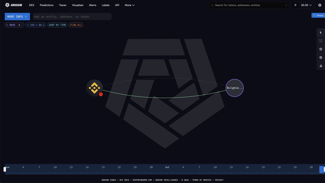Image resolution: width=325 pixels, height=183 pixels.
Task: Open the API nav item
Action: click(117, 5)
